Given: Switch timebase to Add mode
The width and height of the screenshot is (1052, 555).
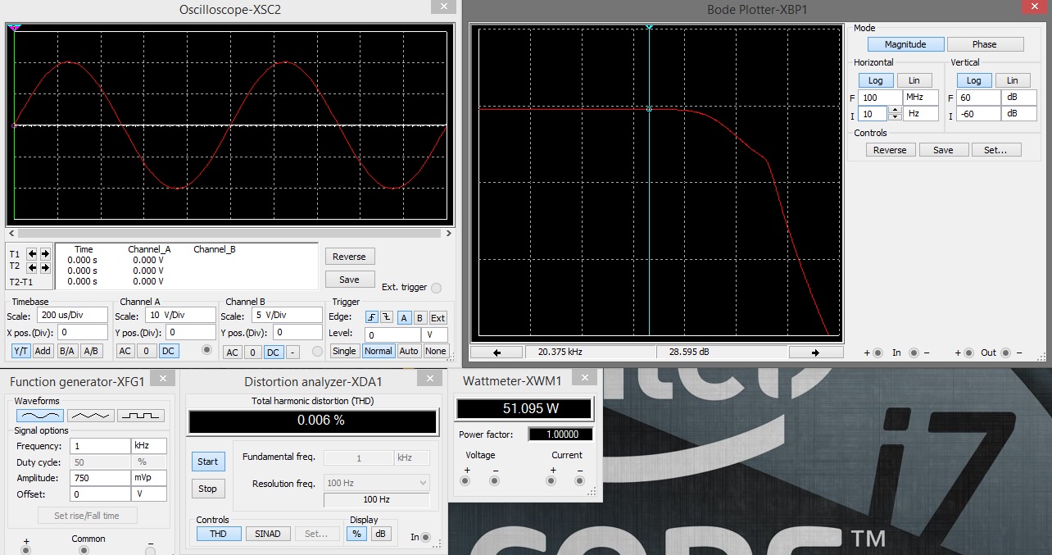Looking at the screenshot, I should click(x=43, y=351).
